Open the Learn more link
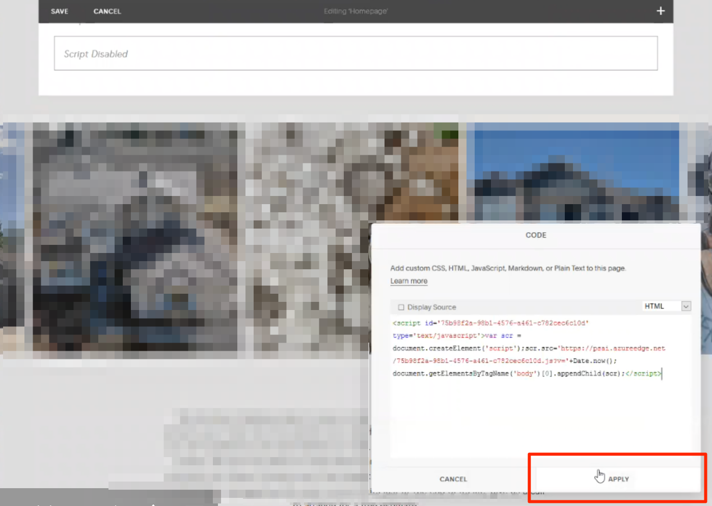Image resolution: width=712 pixels, height=506 pixels. point(408,281)
